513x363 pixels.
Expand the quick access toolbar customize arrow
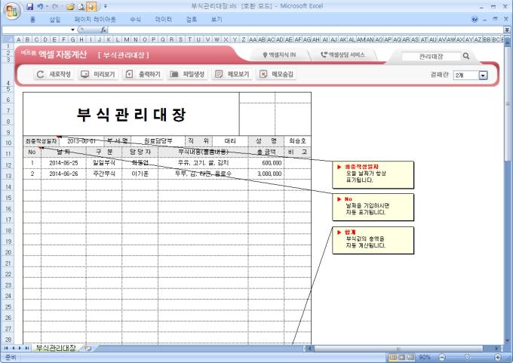pos(106,7)
